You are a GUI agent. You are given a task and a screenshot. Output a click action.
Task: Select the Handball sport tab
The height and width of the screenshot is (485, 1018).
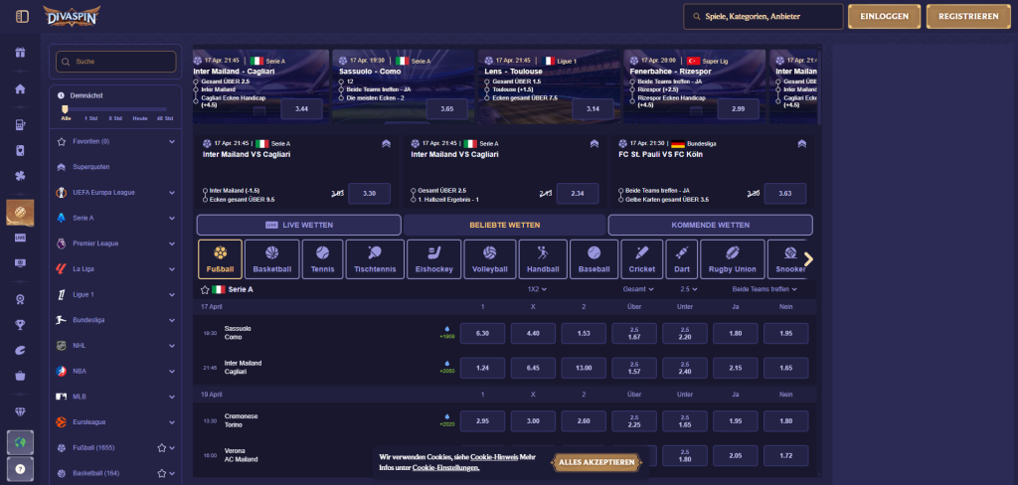coord(543,259)
